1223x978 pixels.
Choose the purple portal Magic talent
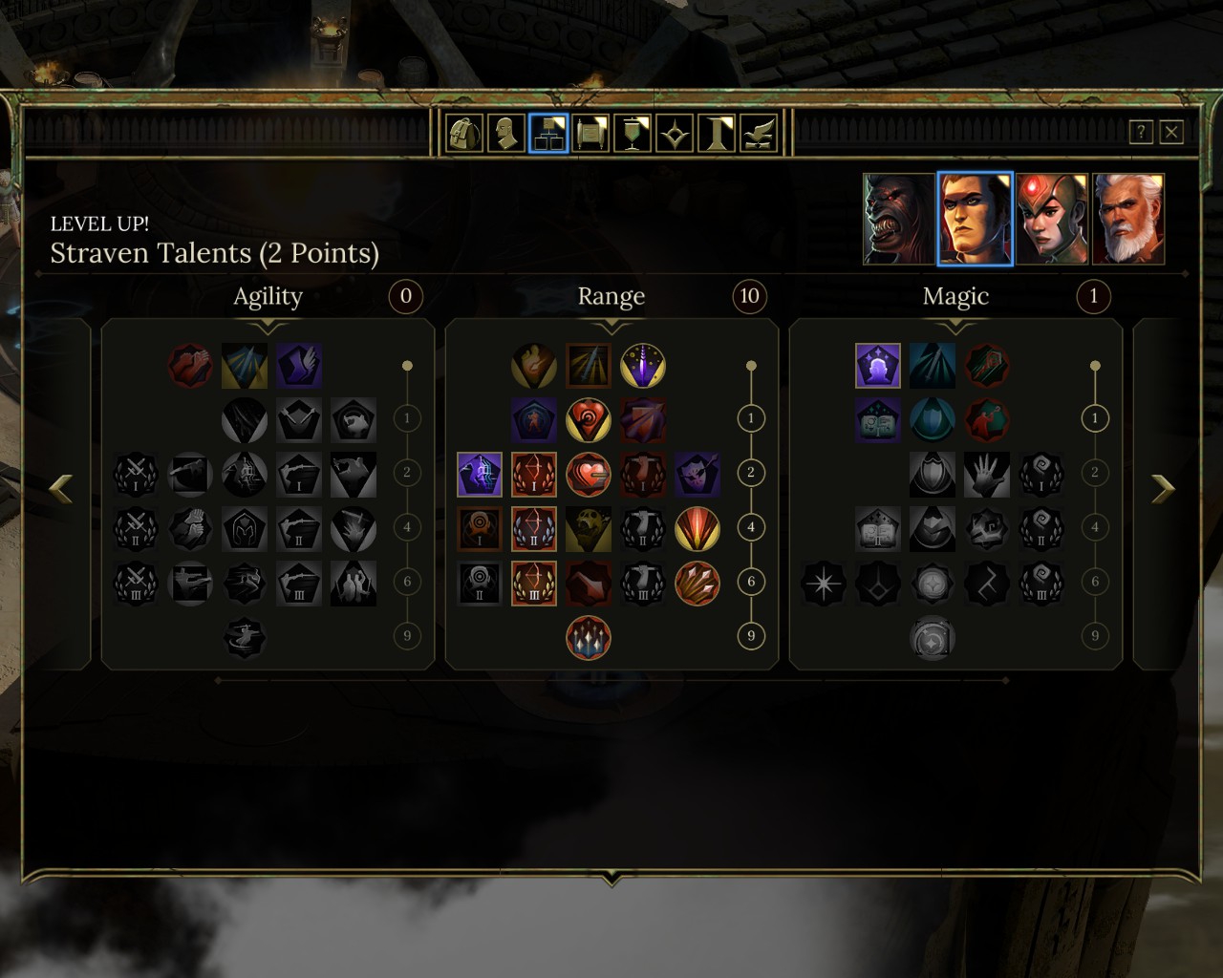point(878,366)
